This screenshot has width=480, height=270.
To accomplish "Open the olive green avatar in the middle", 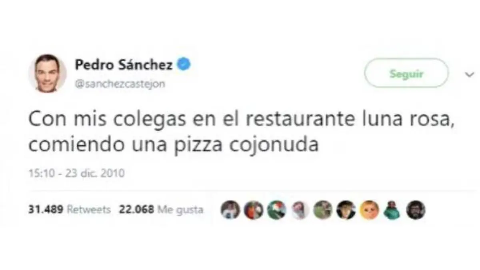I will click(323, 210).
